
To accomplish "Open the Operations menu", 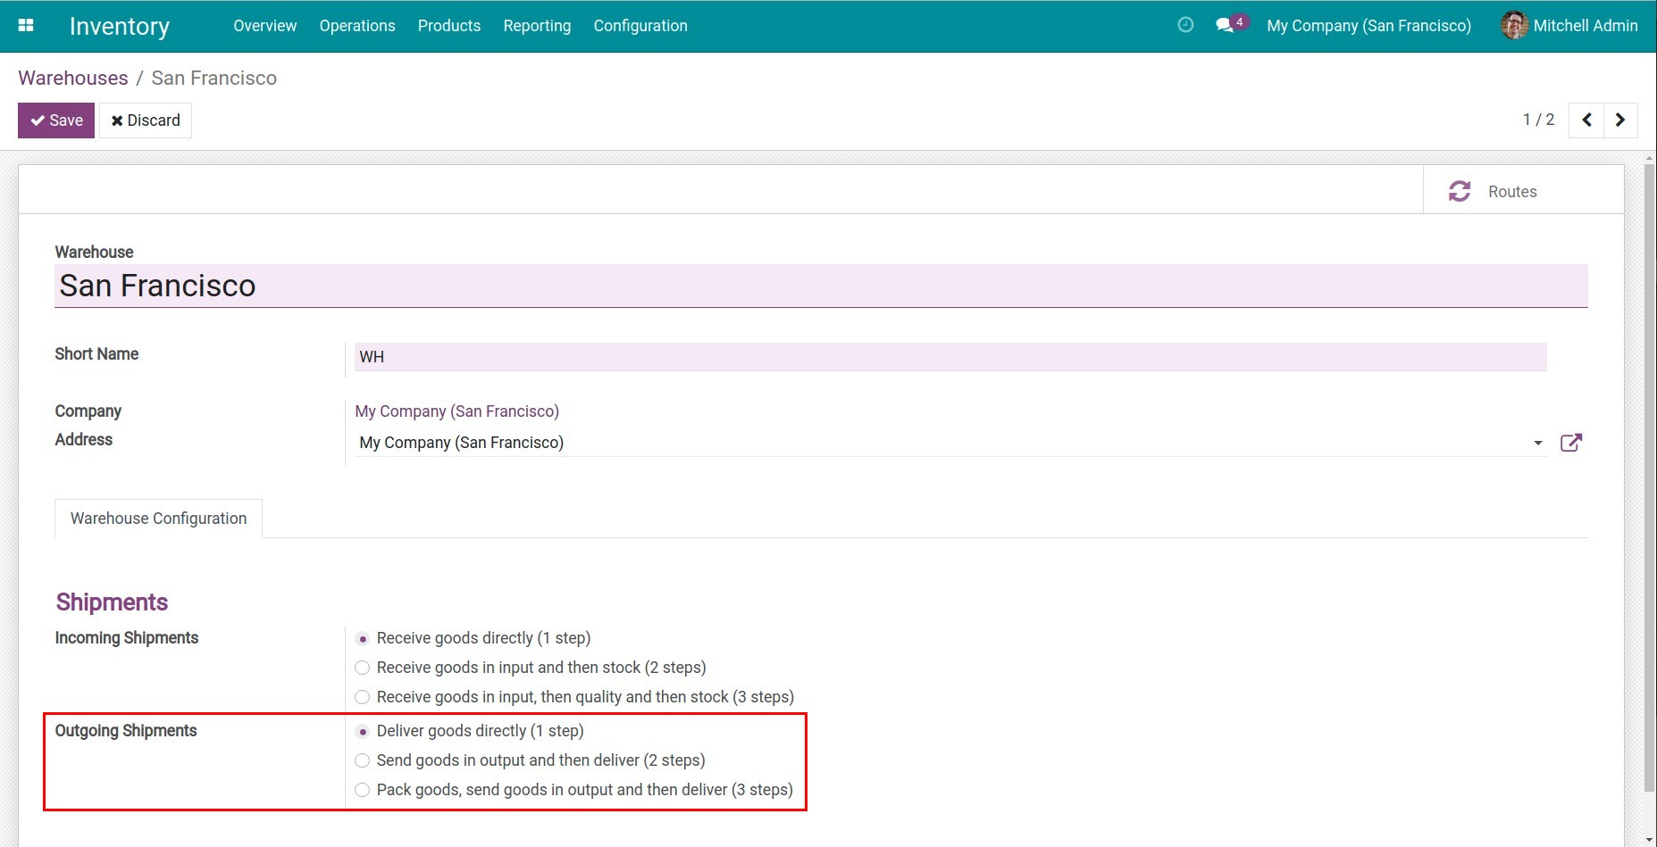I will (357, 26).
